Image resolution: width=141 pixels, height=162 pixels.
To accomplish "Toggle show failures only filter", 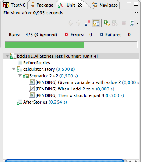I will [x=87, y=23].
